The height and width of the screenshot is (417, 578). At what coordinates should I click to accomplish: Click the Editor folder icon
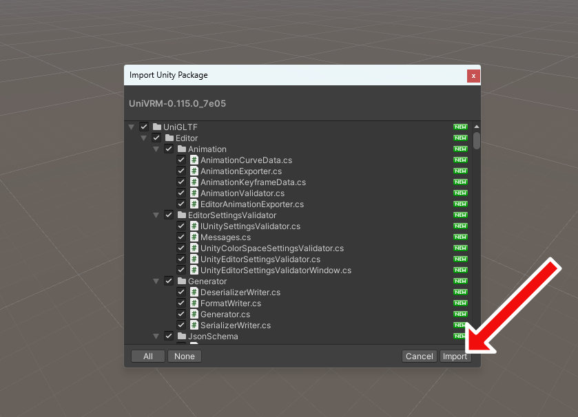coord(169,138)
